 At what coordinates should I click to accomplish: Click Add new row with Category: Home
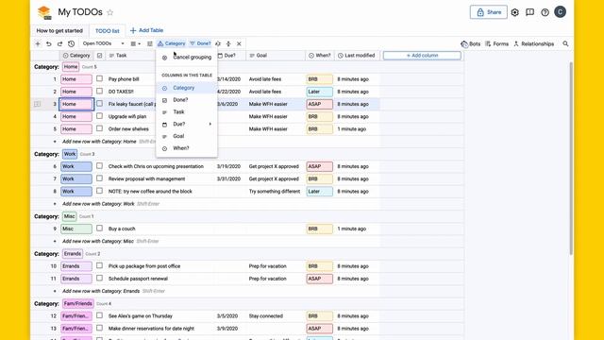[99, 142]
